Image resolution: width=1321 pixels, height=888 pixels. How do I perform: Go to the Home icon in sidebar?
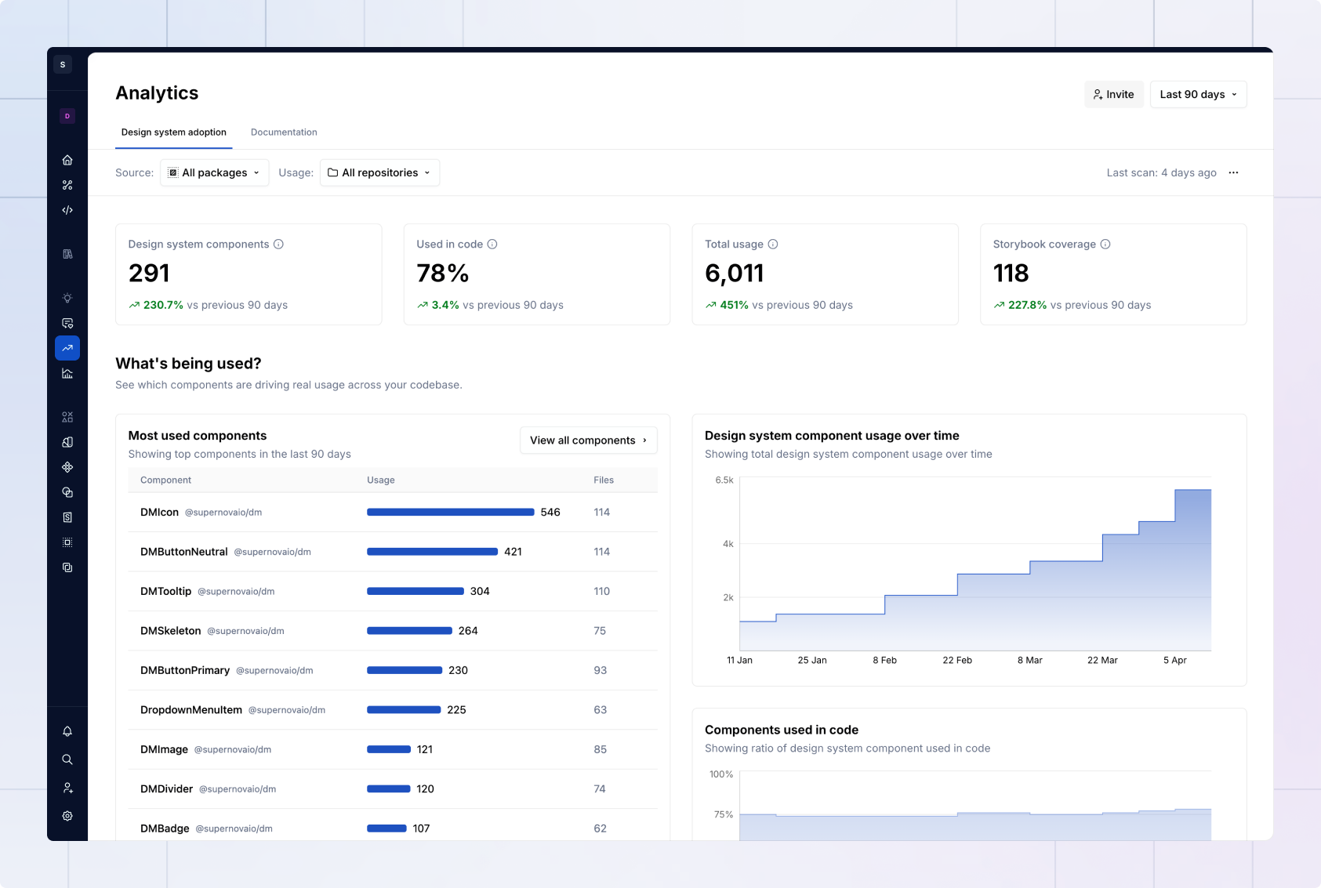(67, 160)
